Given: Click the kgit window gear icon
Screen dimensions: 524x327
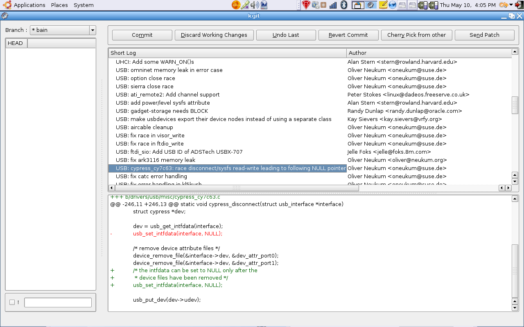Looking at the screenshot, I should (x=5, y=16).
